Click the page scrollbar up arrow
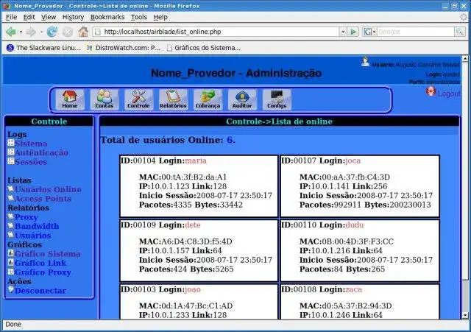 pyautogui.click(x=465, y=59)
